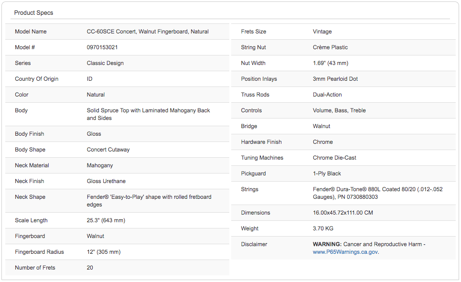Click the Concert Cutaway body shape value
This screenshot has width=461, height=282.
pyautogui.click(x=108, y=150)
